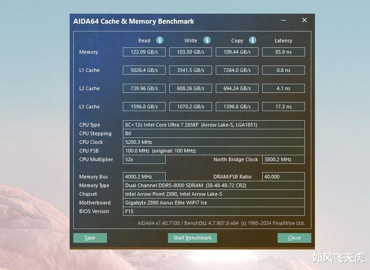
Task: Click the Memory row label
Action: 88,52
